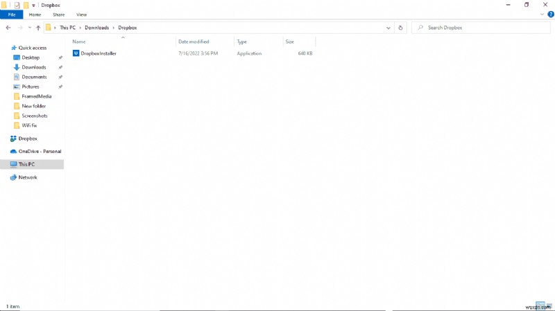Go back with the back arrow
This screenshot has width=555, height=311.
[x=8, y=28]
